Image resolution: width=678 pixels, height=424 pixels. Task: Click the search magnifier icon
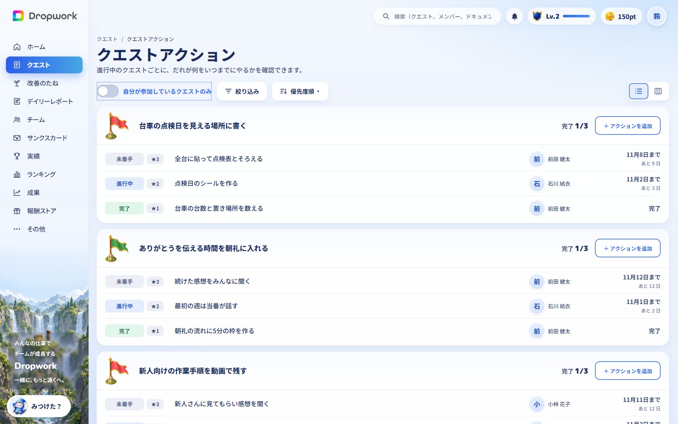coord(386,16)
